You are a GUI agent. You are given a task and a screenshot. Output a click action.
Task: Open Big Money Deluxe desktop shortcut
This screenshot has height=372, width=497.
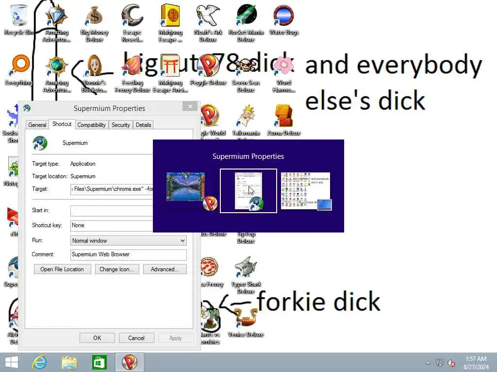click(x=94, y=23)
